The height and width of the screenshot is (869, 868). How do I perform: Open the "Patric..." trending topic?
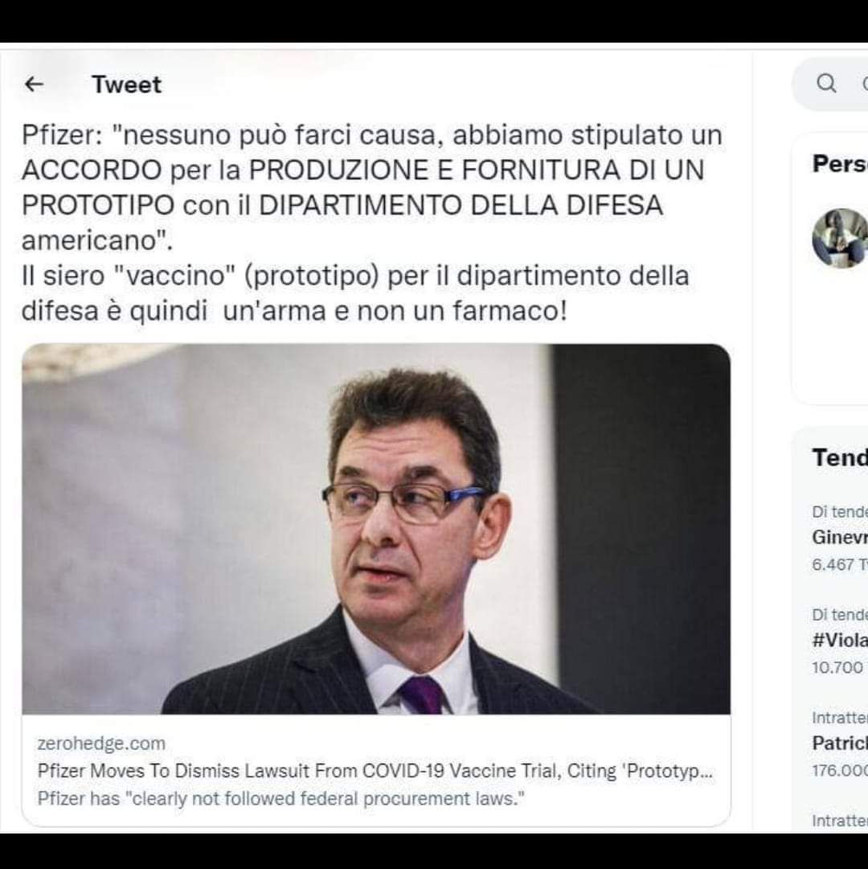(x=840, y=744)
